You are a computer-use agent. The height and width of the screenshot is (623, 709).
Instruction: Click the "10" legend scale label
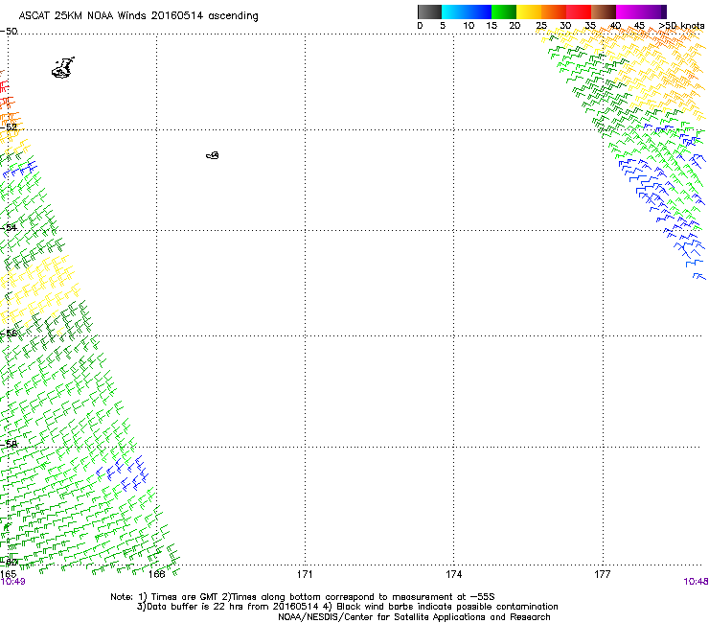click(469, 26)
